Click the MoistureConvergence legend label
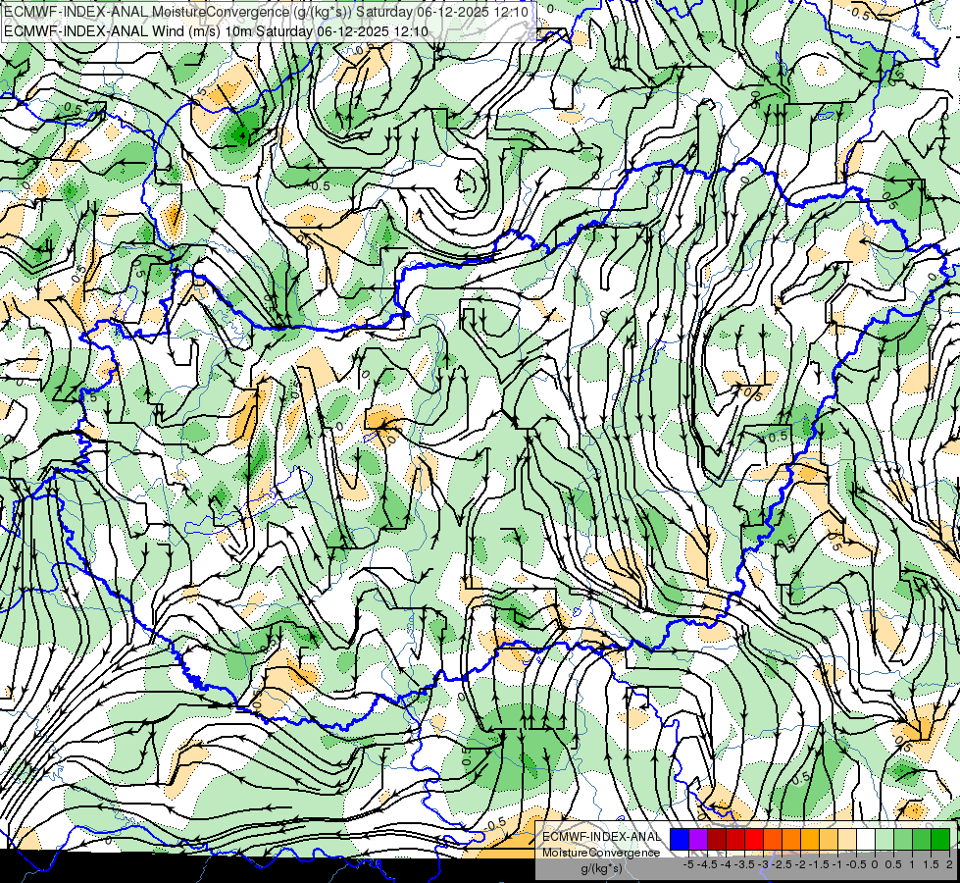960x883 pixels. (601, 853)
